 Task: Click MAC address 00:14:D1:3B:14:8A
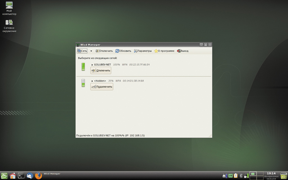pyautogui.click(x=133, y=81)
